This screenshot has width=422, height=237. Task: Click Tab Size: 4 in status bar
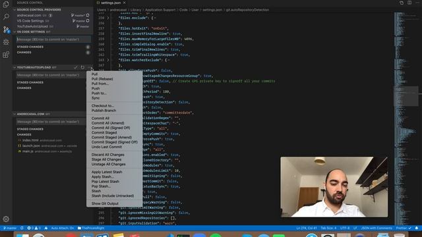[x=328, y=228]
